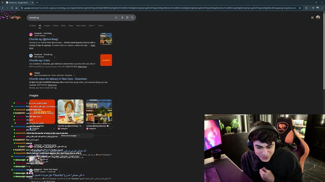Viewport: 325px width, 182px height.
Task: Click Read more under the Facebook result
Action: (82, 66)
